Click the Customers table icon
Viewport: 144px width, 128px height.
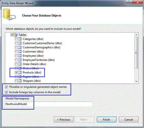20,52
